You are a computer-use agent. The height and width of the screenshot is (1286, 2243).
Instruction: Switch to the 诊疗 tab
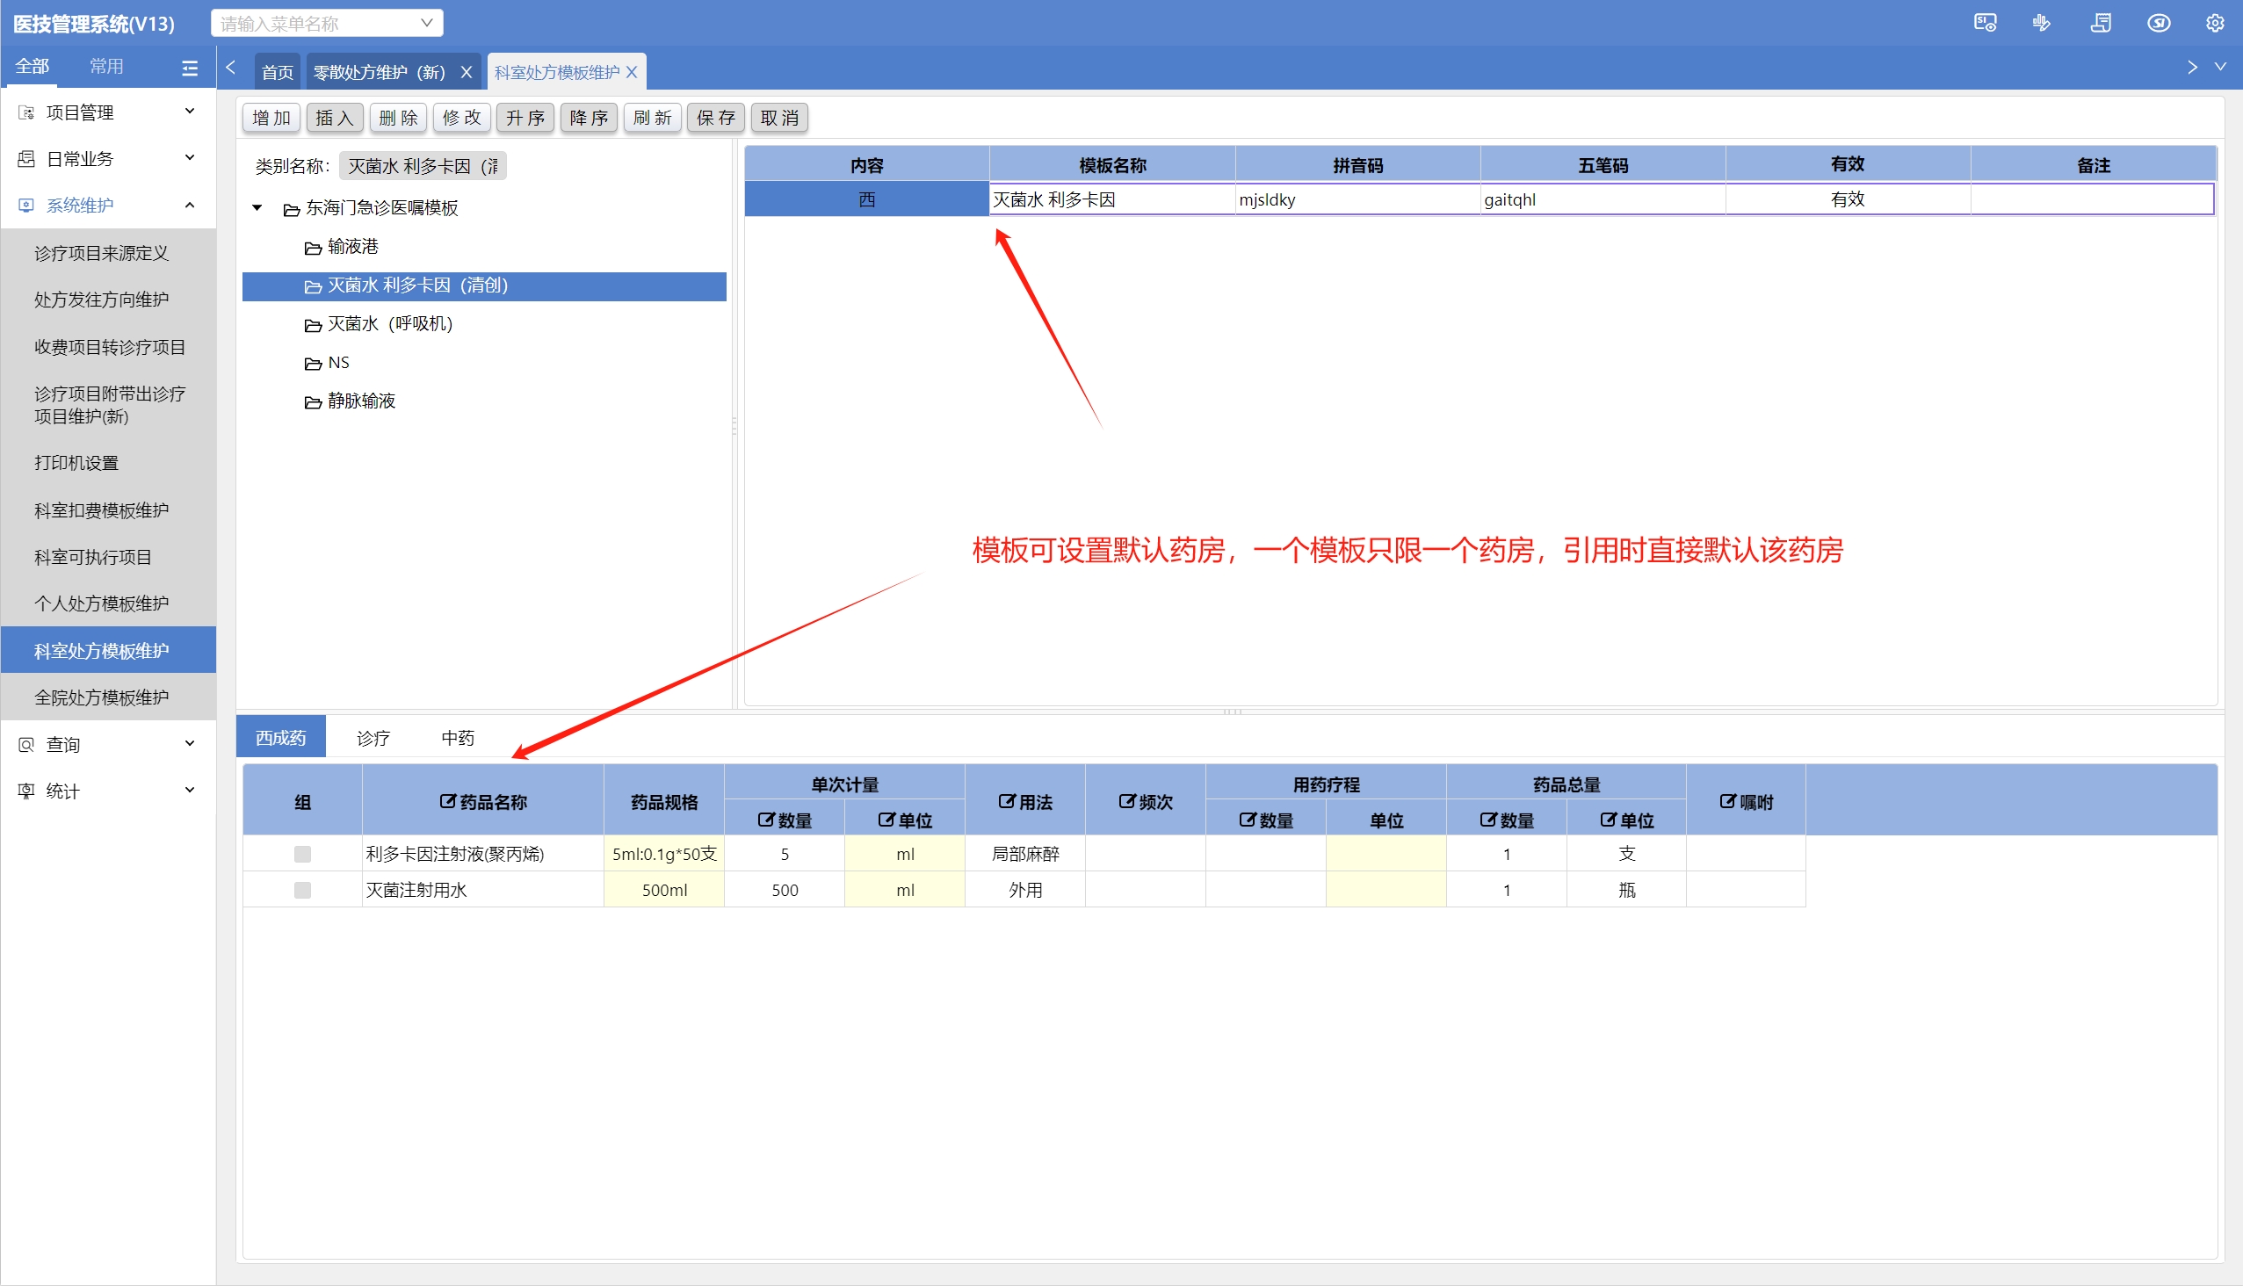(x=373, y=738)
